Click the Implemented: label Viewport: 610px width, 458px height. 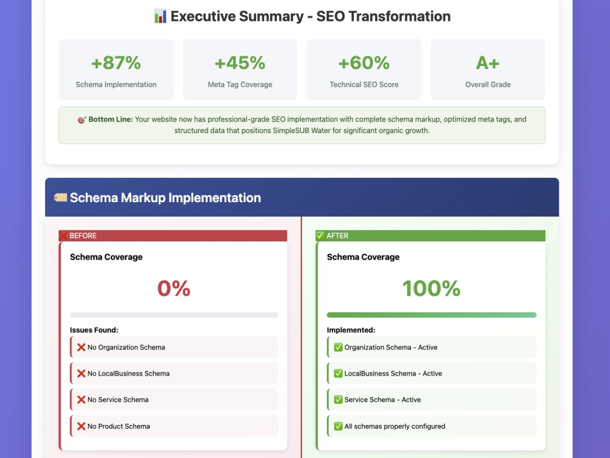pos(351,330)
